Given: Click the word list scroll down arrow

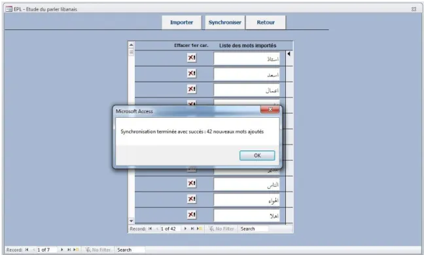Looking at the screenshot, I should (131, 221).
